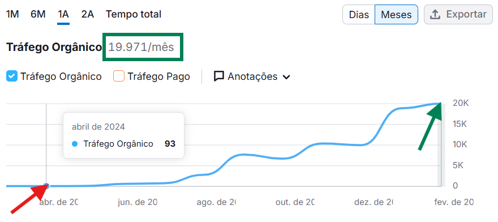Switch chart view to Meses

tap(396, 15)
